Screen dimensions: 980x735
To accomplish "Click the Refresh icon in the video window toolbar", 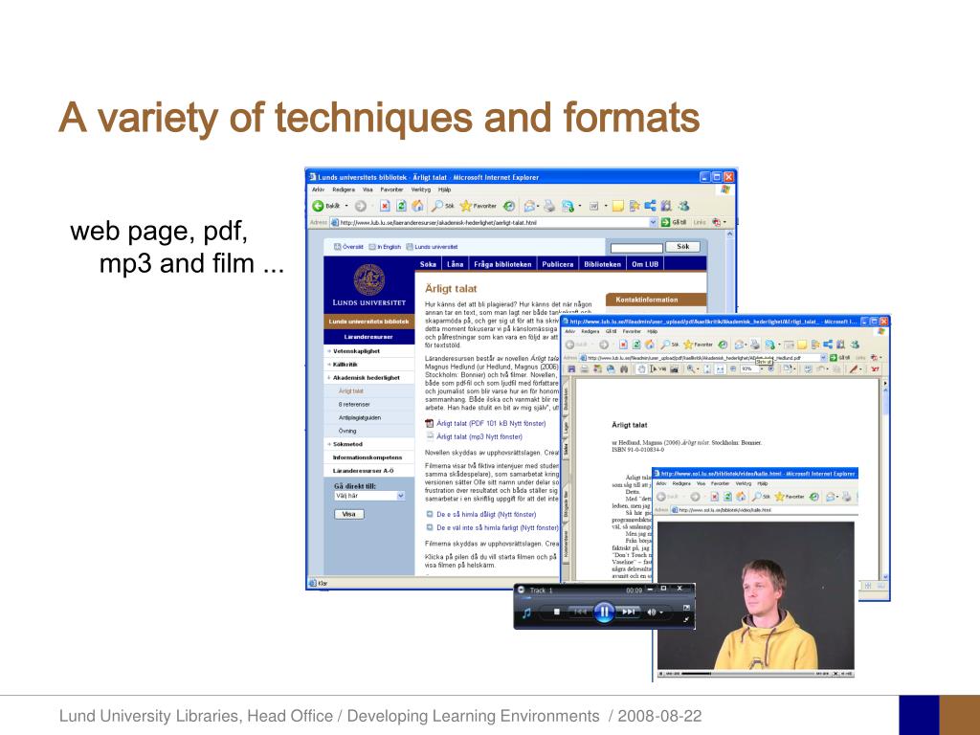I will coord(727,497).
